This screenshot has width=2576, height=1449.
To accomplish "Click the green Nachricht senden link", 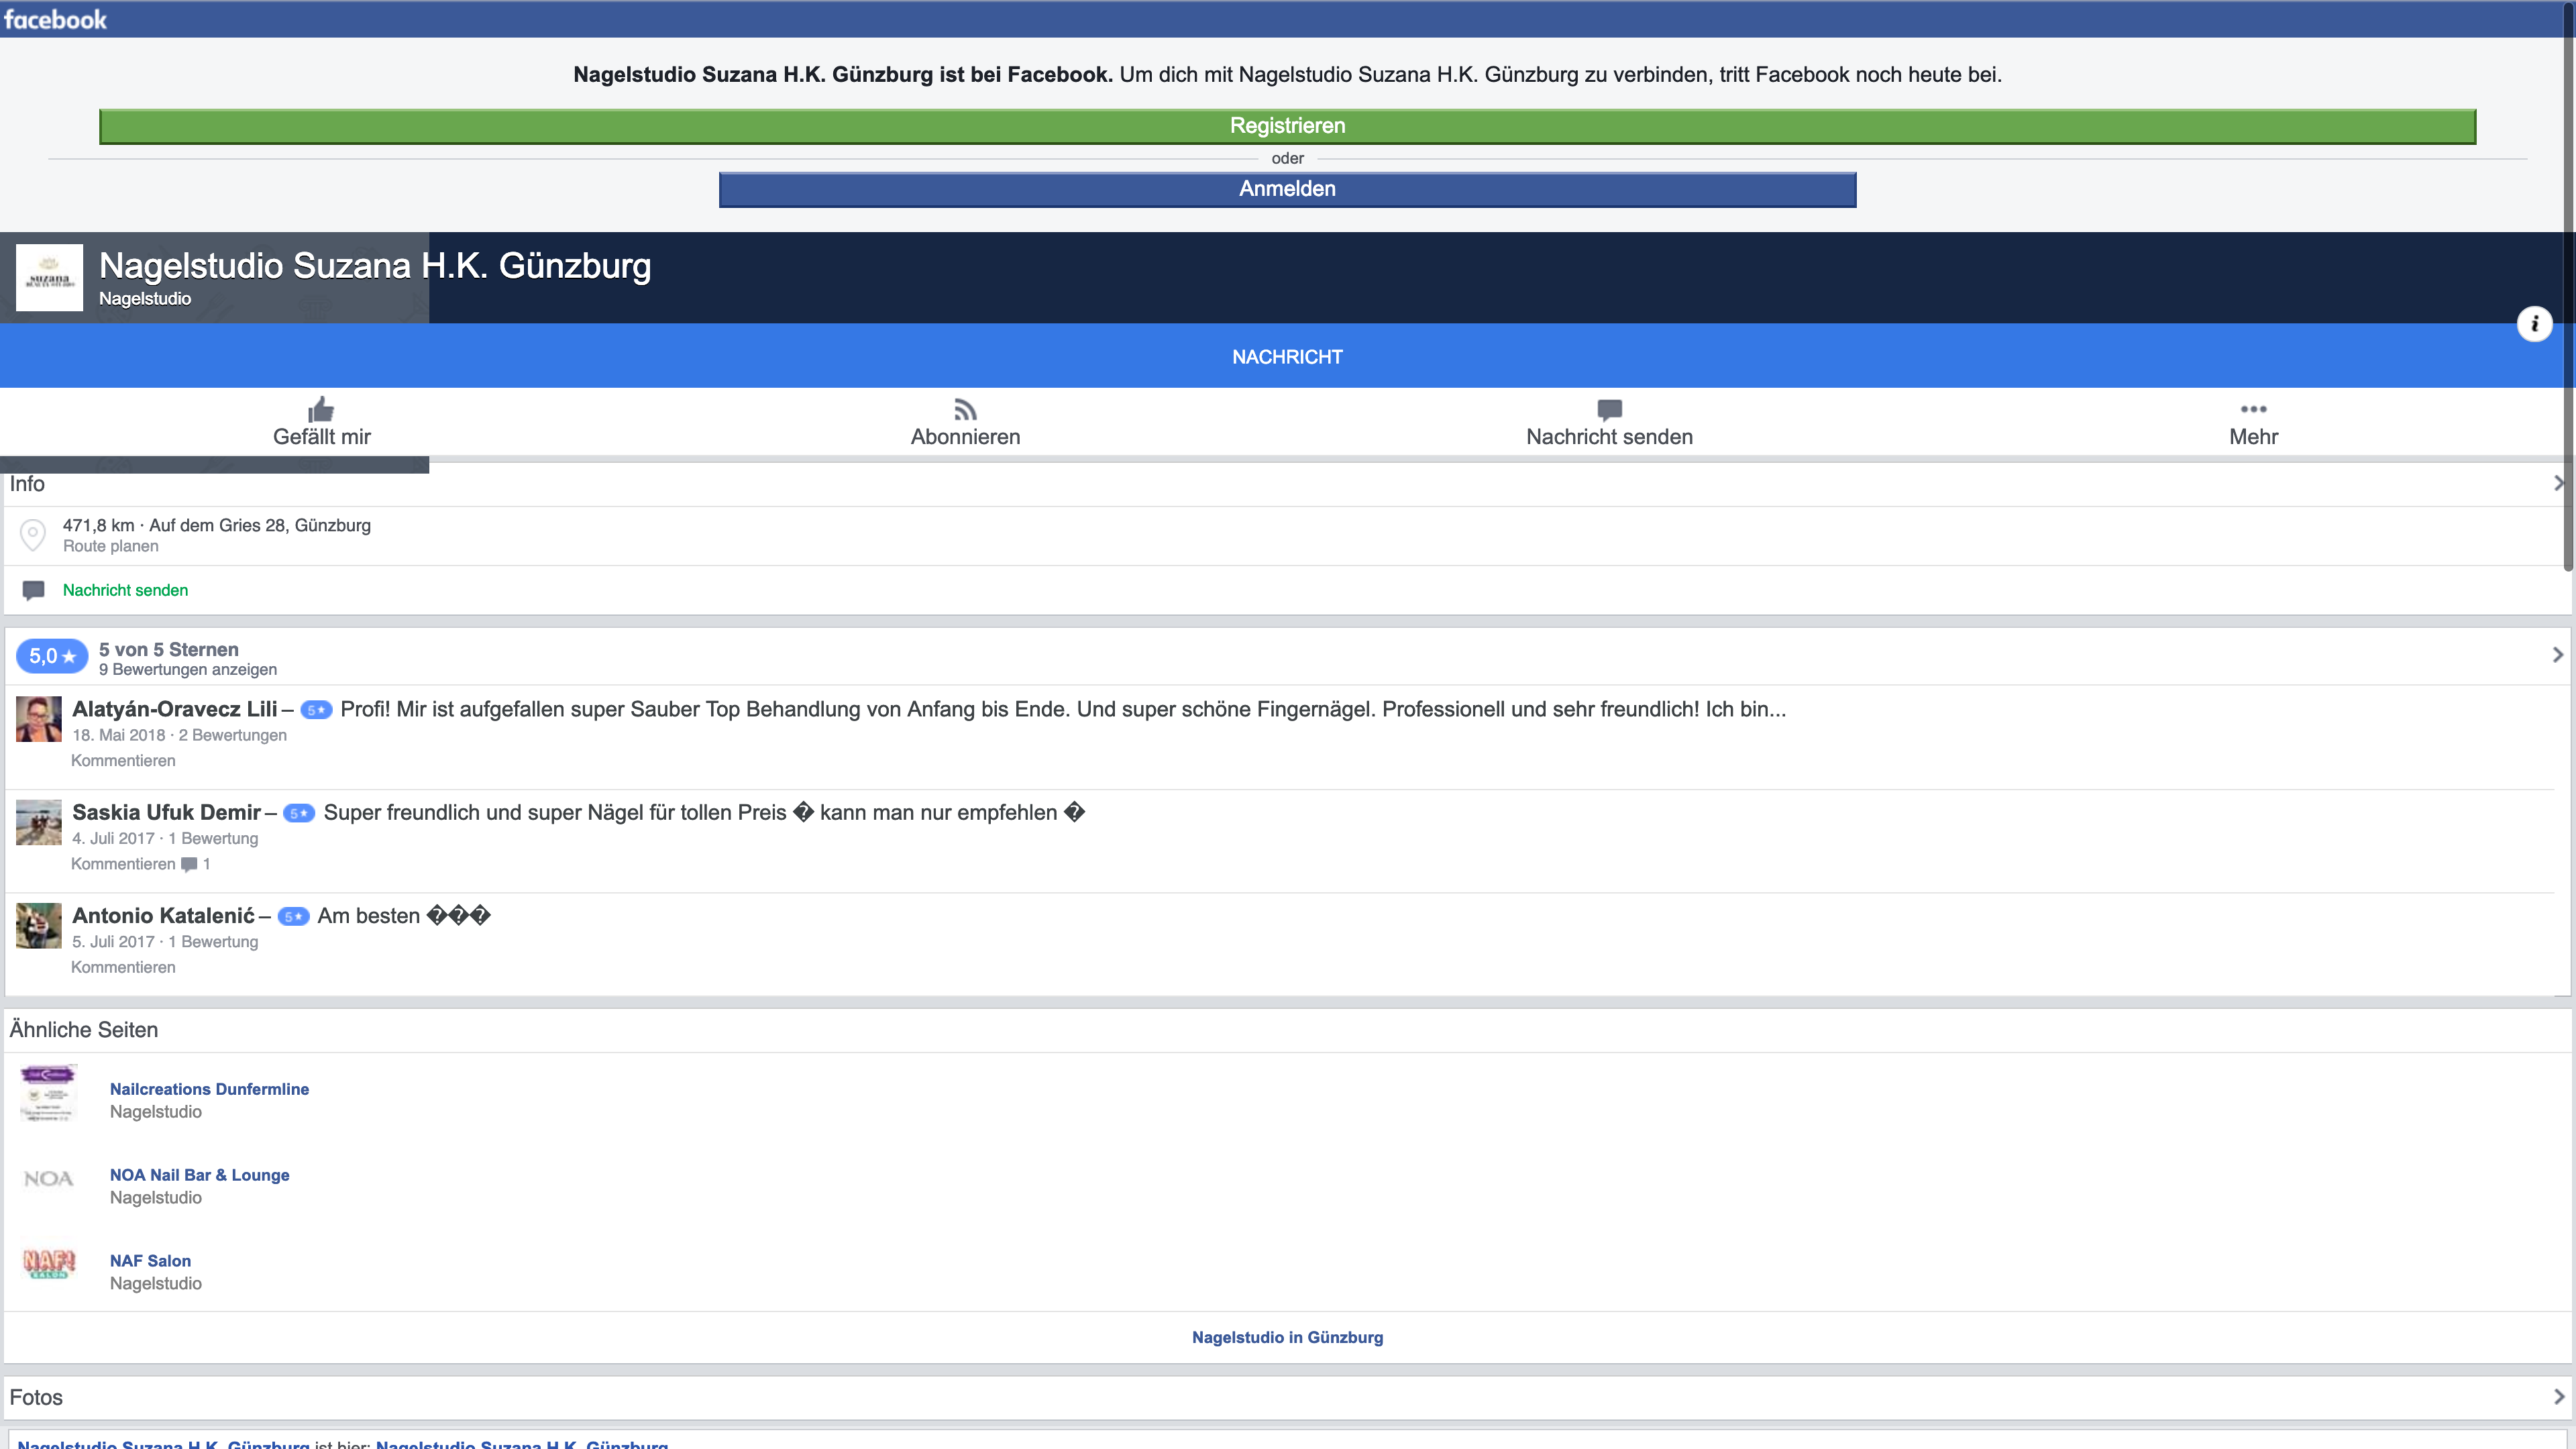I will point(125,590).
